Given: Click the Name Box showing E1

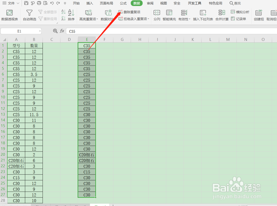Looking at the screenshot, I should pyautogui.click(x=19, y=31).
